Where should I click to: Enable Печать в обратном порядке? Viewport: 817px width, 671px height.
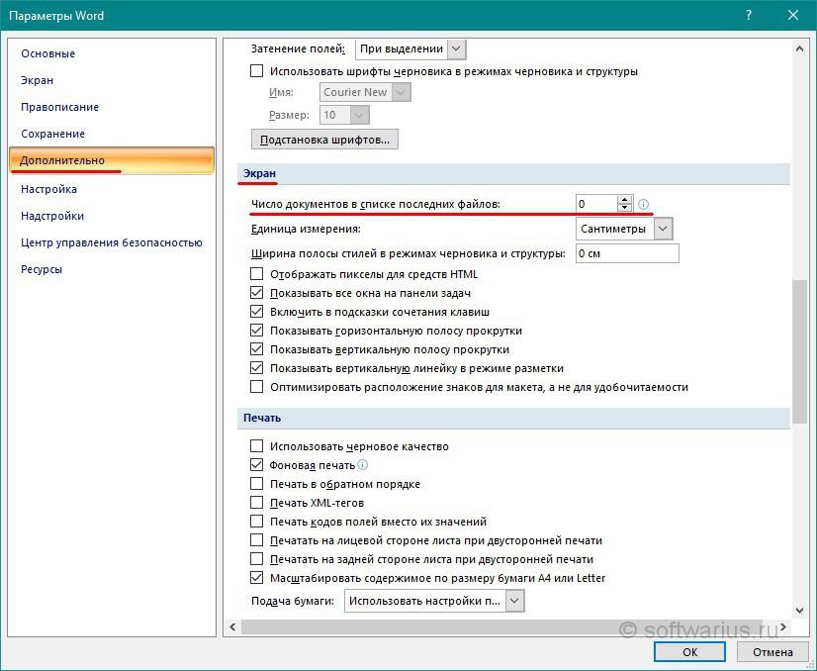(x=256, y=483)
